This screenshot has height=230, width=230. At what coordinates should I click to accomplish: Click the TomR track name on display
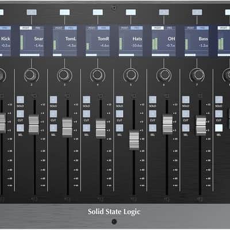click(x=103, y=39)
